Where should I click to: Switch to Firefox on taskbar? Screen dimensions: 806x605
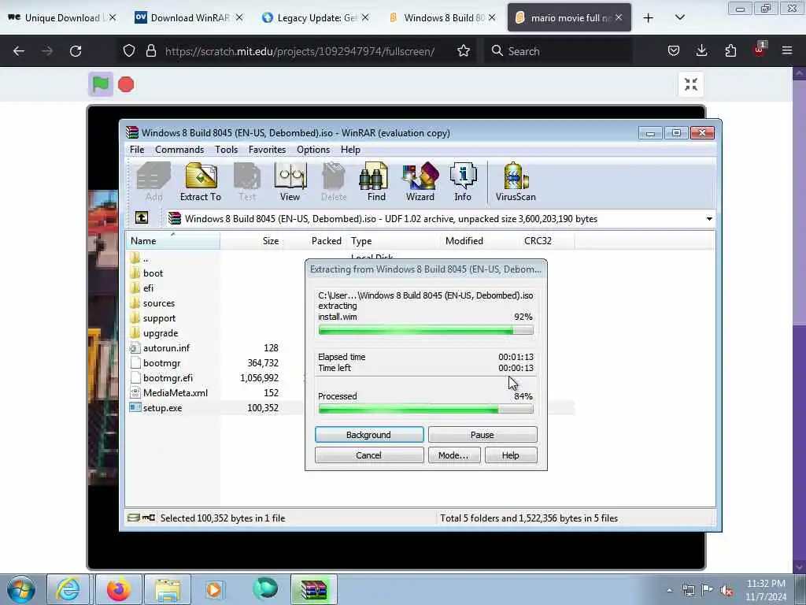(118, 589)
